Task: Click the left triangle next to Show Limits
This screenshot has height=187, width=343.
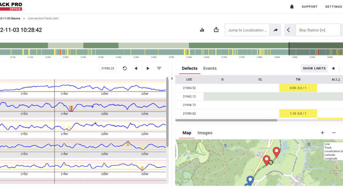Action: coord(333,68)
